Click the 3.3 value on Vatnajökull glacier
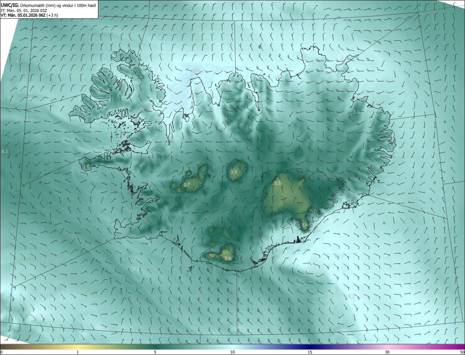Image resolution: width=465 pixels, height=355 pixels. click(x=277, y=183)
